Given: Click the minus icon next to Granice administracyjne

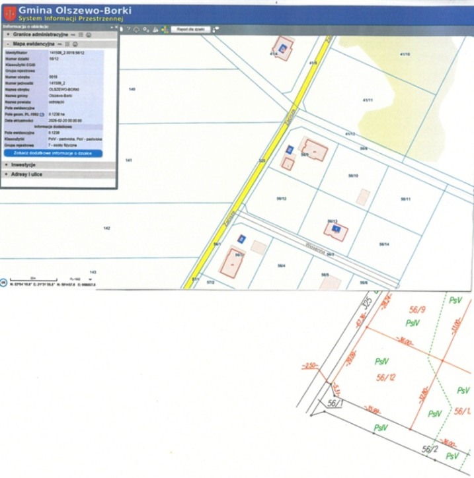Looking at the screenshot, I should [x=73, y=34].
